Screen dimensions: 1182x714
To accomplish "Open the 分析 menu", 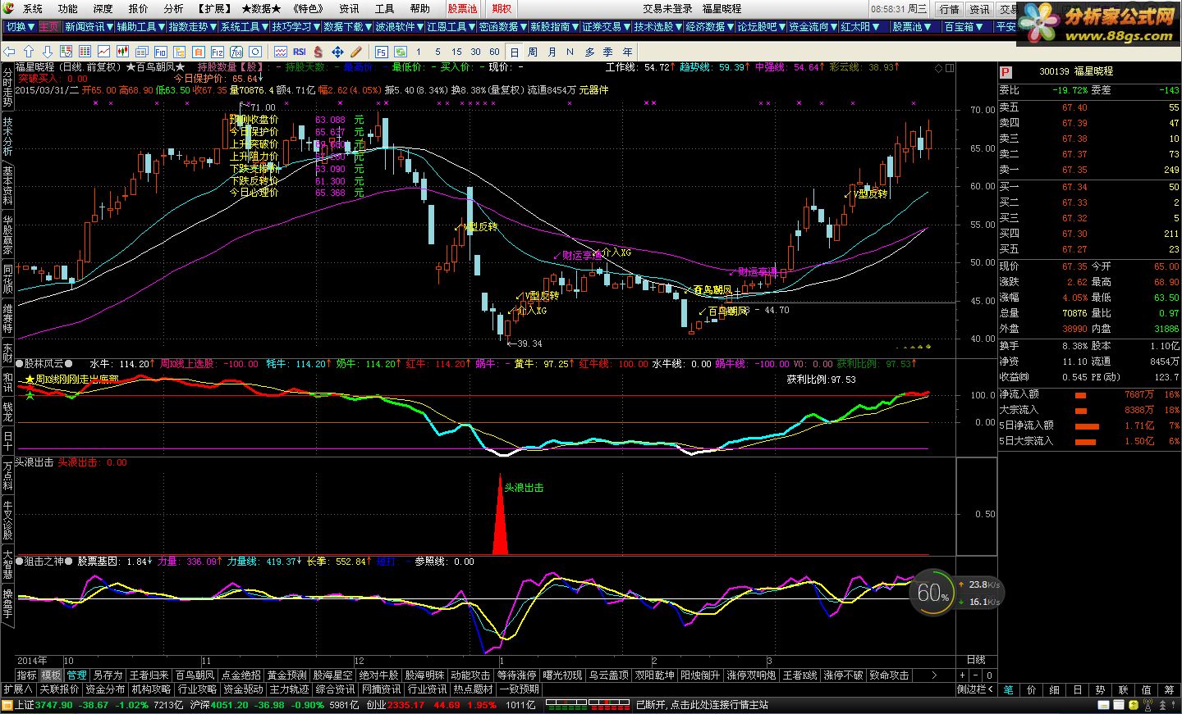I will point(173,8).
